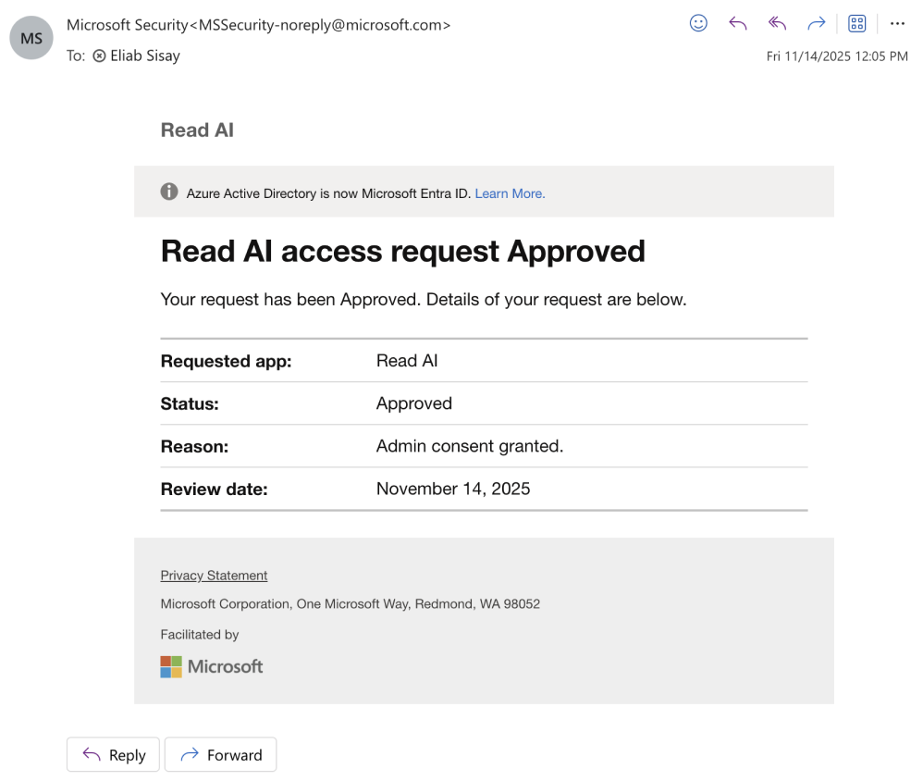Select the recipient name Eliab Sisay

(145, 56)
